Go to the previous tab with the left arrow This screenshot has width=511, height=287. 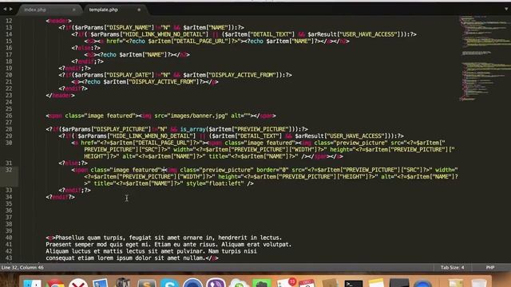click(5, 9)
